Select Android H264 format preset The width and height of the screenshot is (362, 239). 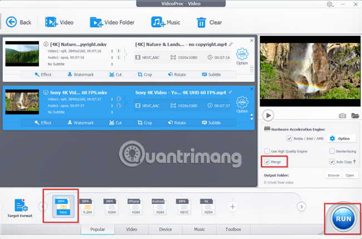160,207
